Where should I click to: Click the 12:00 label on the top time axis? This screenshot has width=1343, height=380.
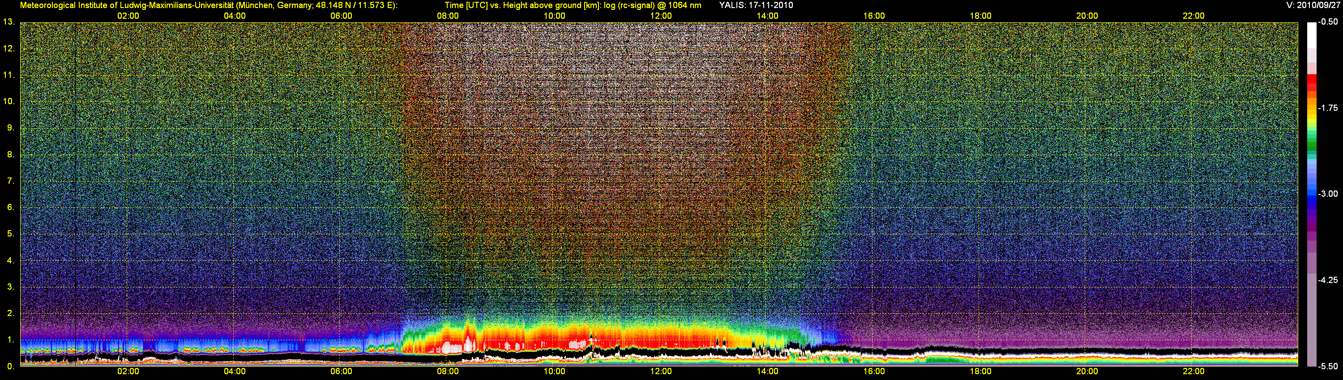(x=661, y=16)
